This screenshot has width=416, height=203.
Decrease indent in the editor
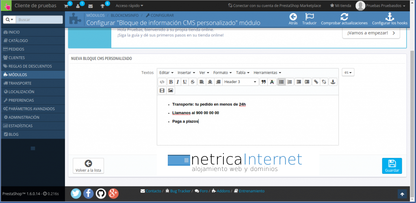299,82
